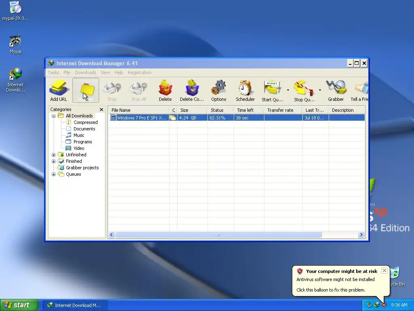This screenshot has height=311, width=414.
Task: Sort by the Last Try column header
Action: 315,110
